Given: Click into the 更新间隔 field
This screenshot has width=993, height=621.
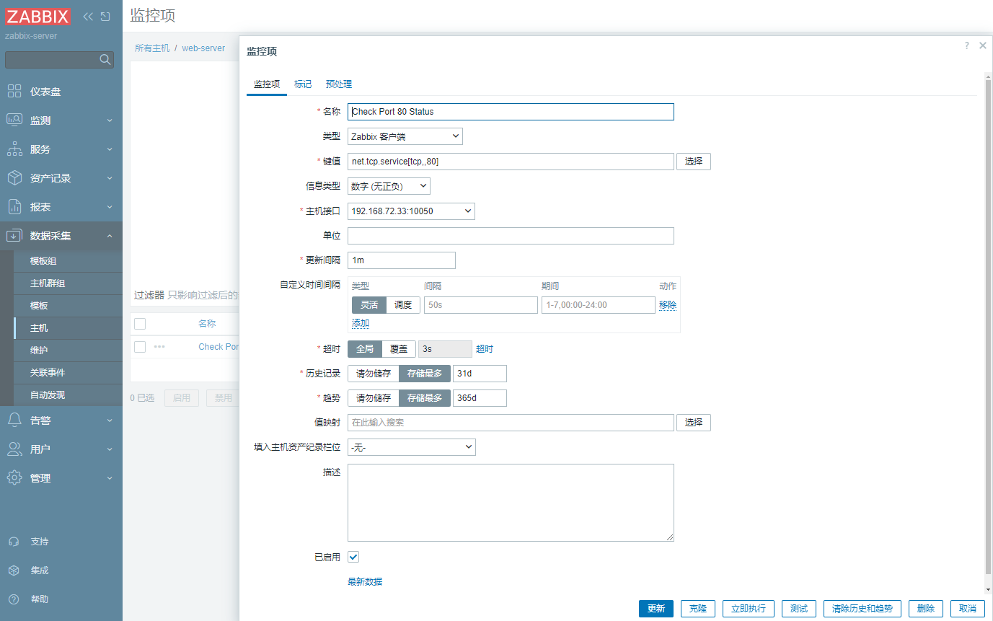Looking at the screenshot, I should point(402,260).
